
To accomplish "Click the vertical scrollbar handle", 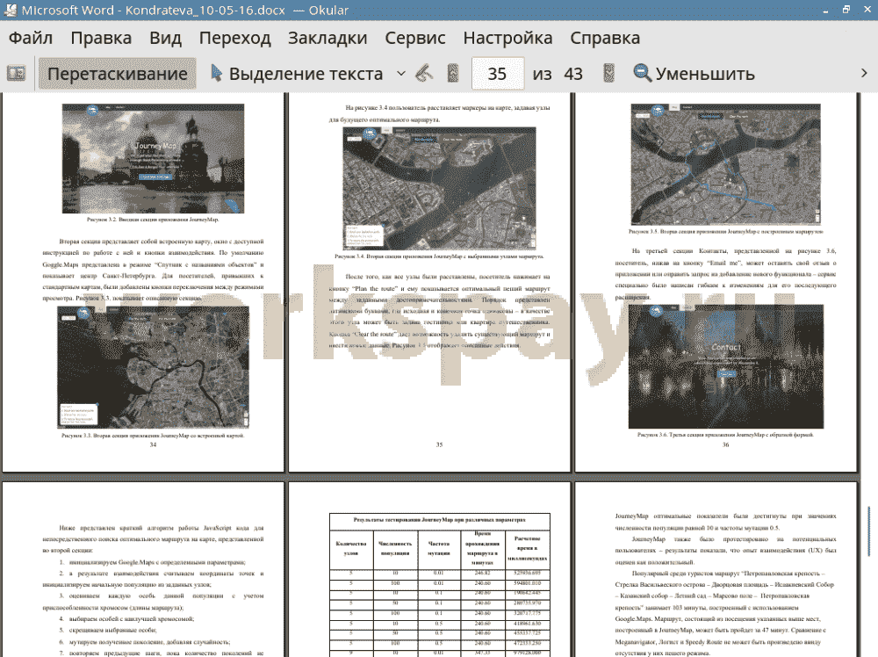I will pos(868,530).
